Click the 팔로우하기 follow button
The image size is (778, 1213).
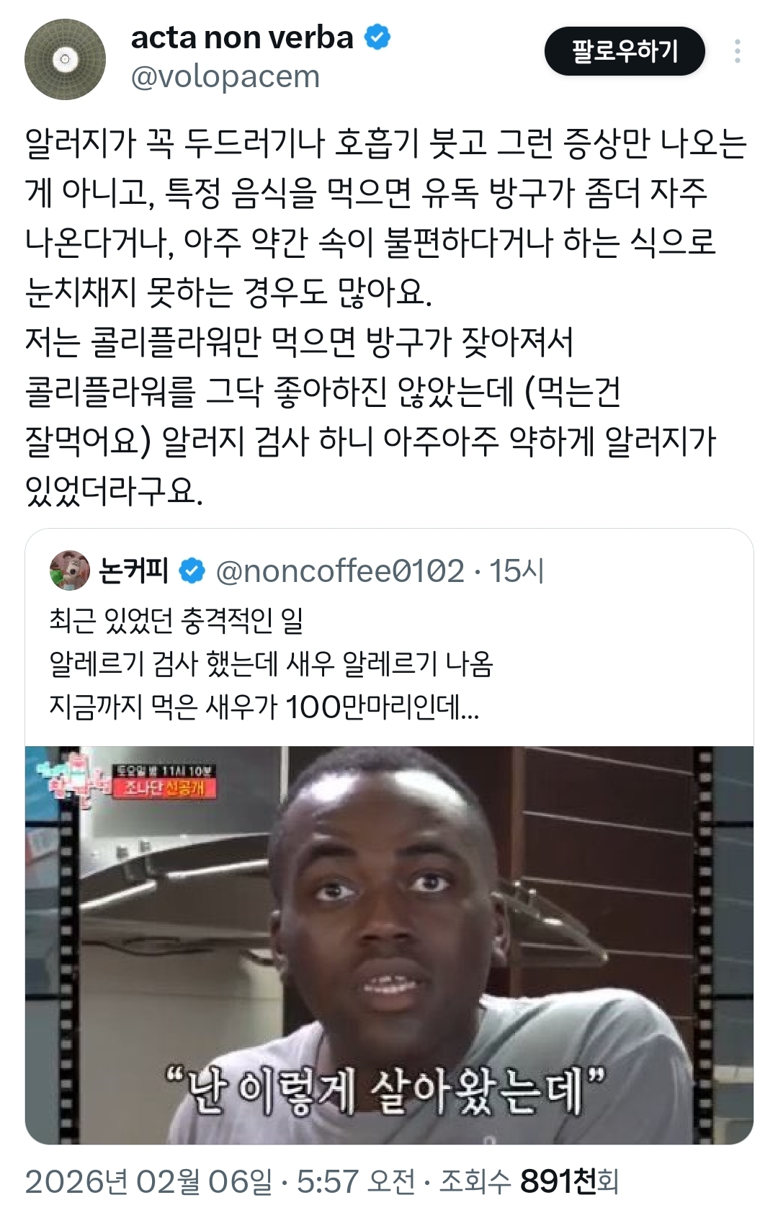[x=625, y=51]
